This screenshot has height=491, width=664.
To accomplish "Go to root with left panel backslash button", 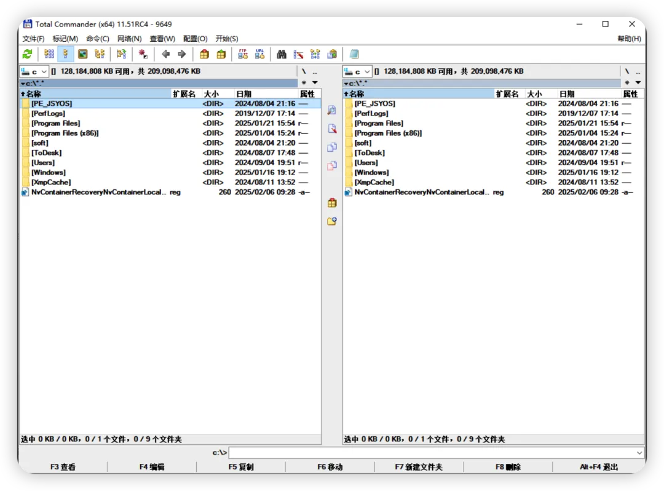I will (x=304, y=71).
